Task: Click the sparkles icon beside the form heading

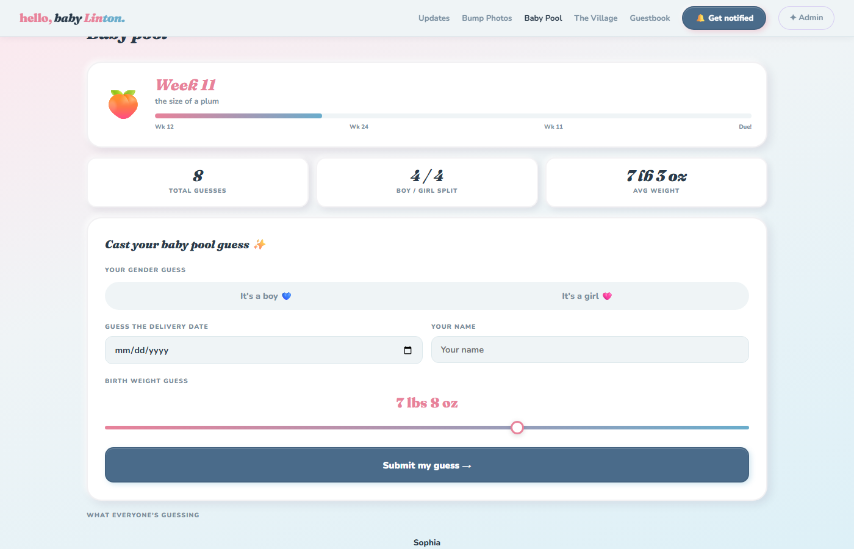Action: click(259, 245)
